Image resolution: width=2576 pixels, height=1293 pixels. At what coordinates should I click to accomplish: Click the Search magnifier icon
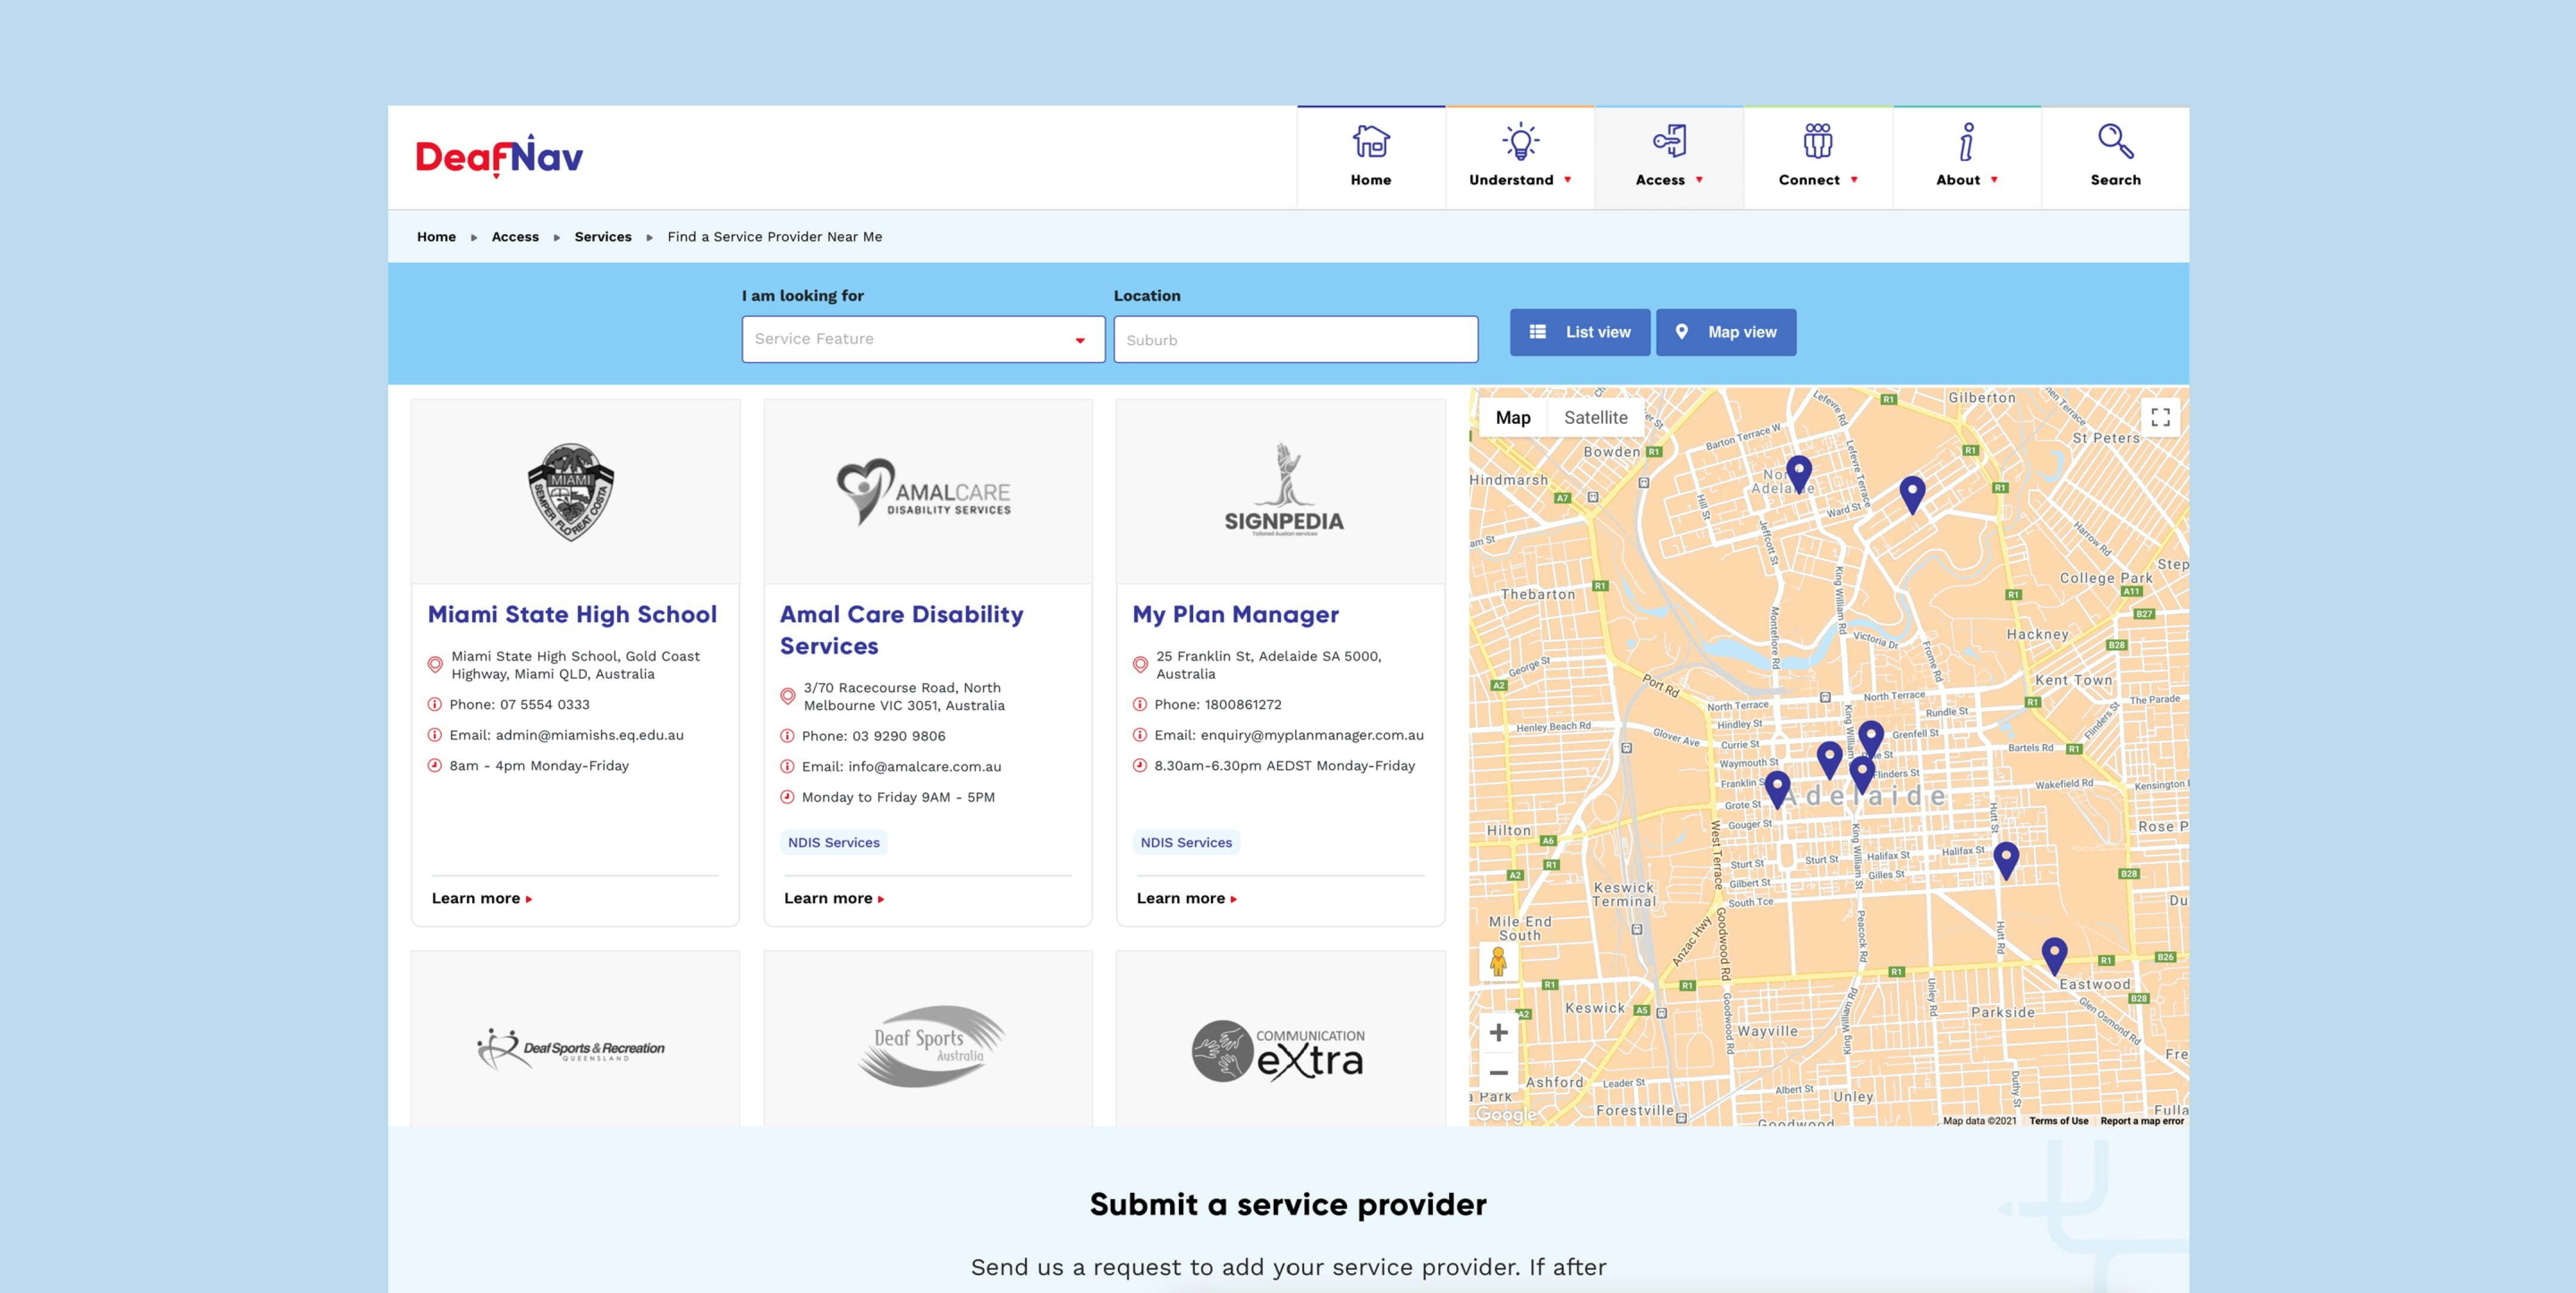tap(2115, 142)
